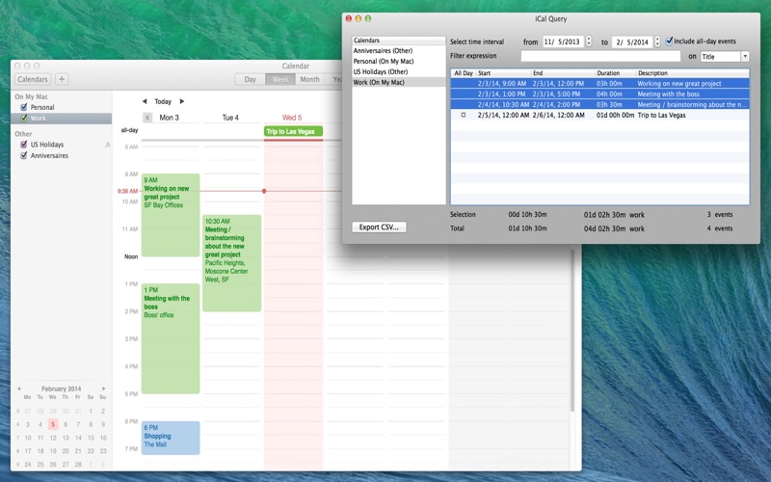This screenshot has height=482, width=771.
Task: Select today, 5, in the mini calendar
Action: coord(53,424)
